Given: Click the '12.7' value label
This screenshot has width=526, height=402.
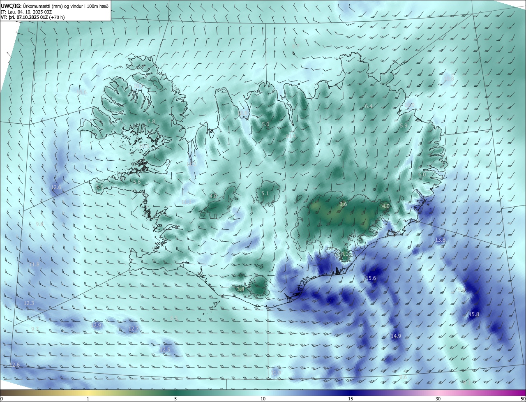Looking at the screenshot, I should tap(134, 329).
